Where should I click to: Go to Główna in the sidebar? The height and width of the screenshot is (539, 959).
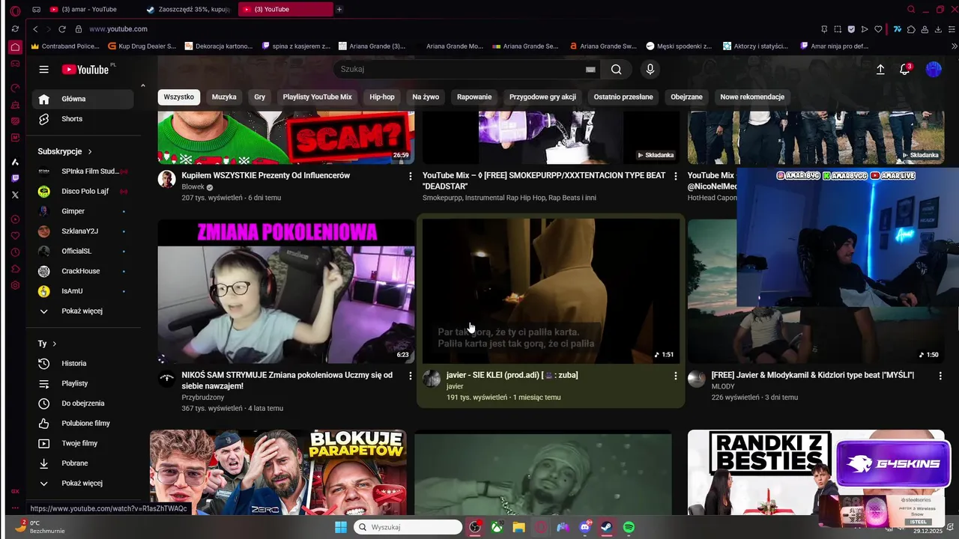tap(82, 99)
